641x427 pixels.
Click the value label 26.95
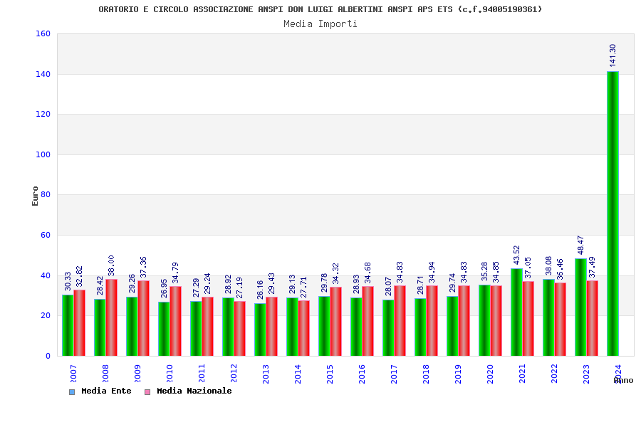point(164,288)
